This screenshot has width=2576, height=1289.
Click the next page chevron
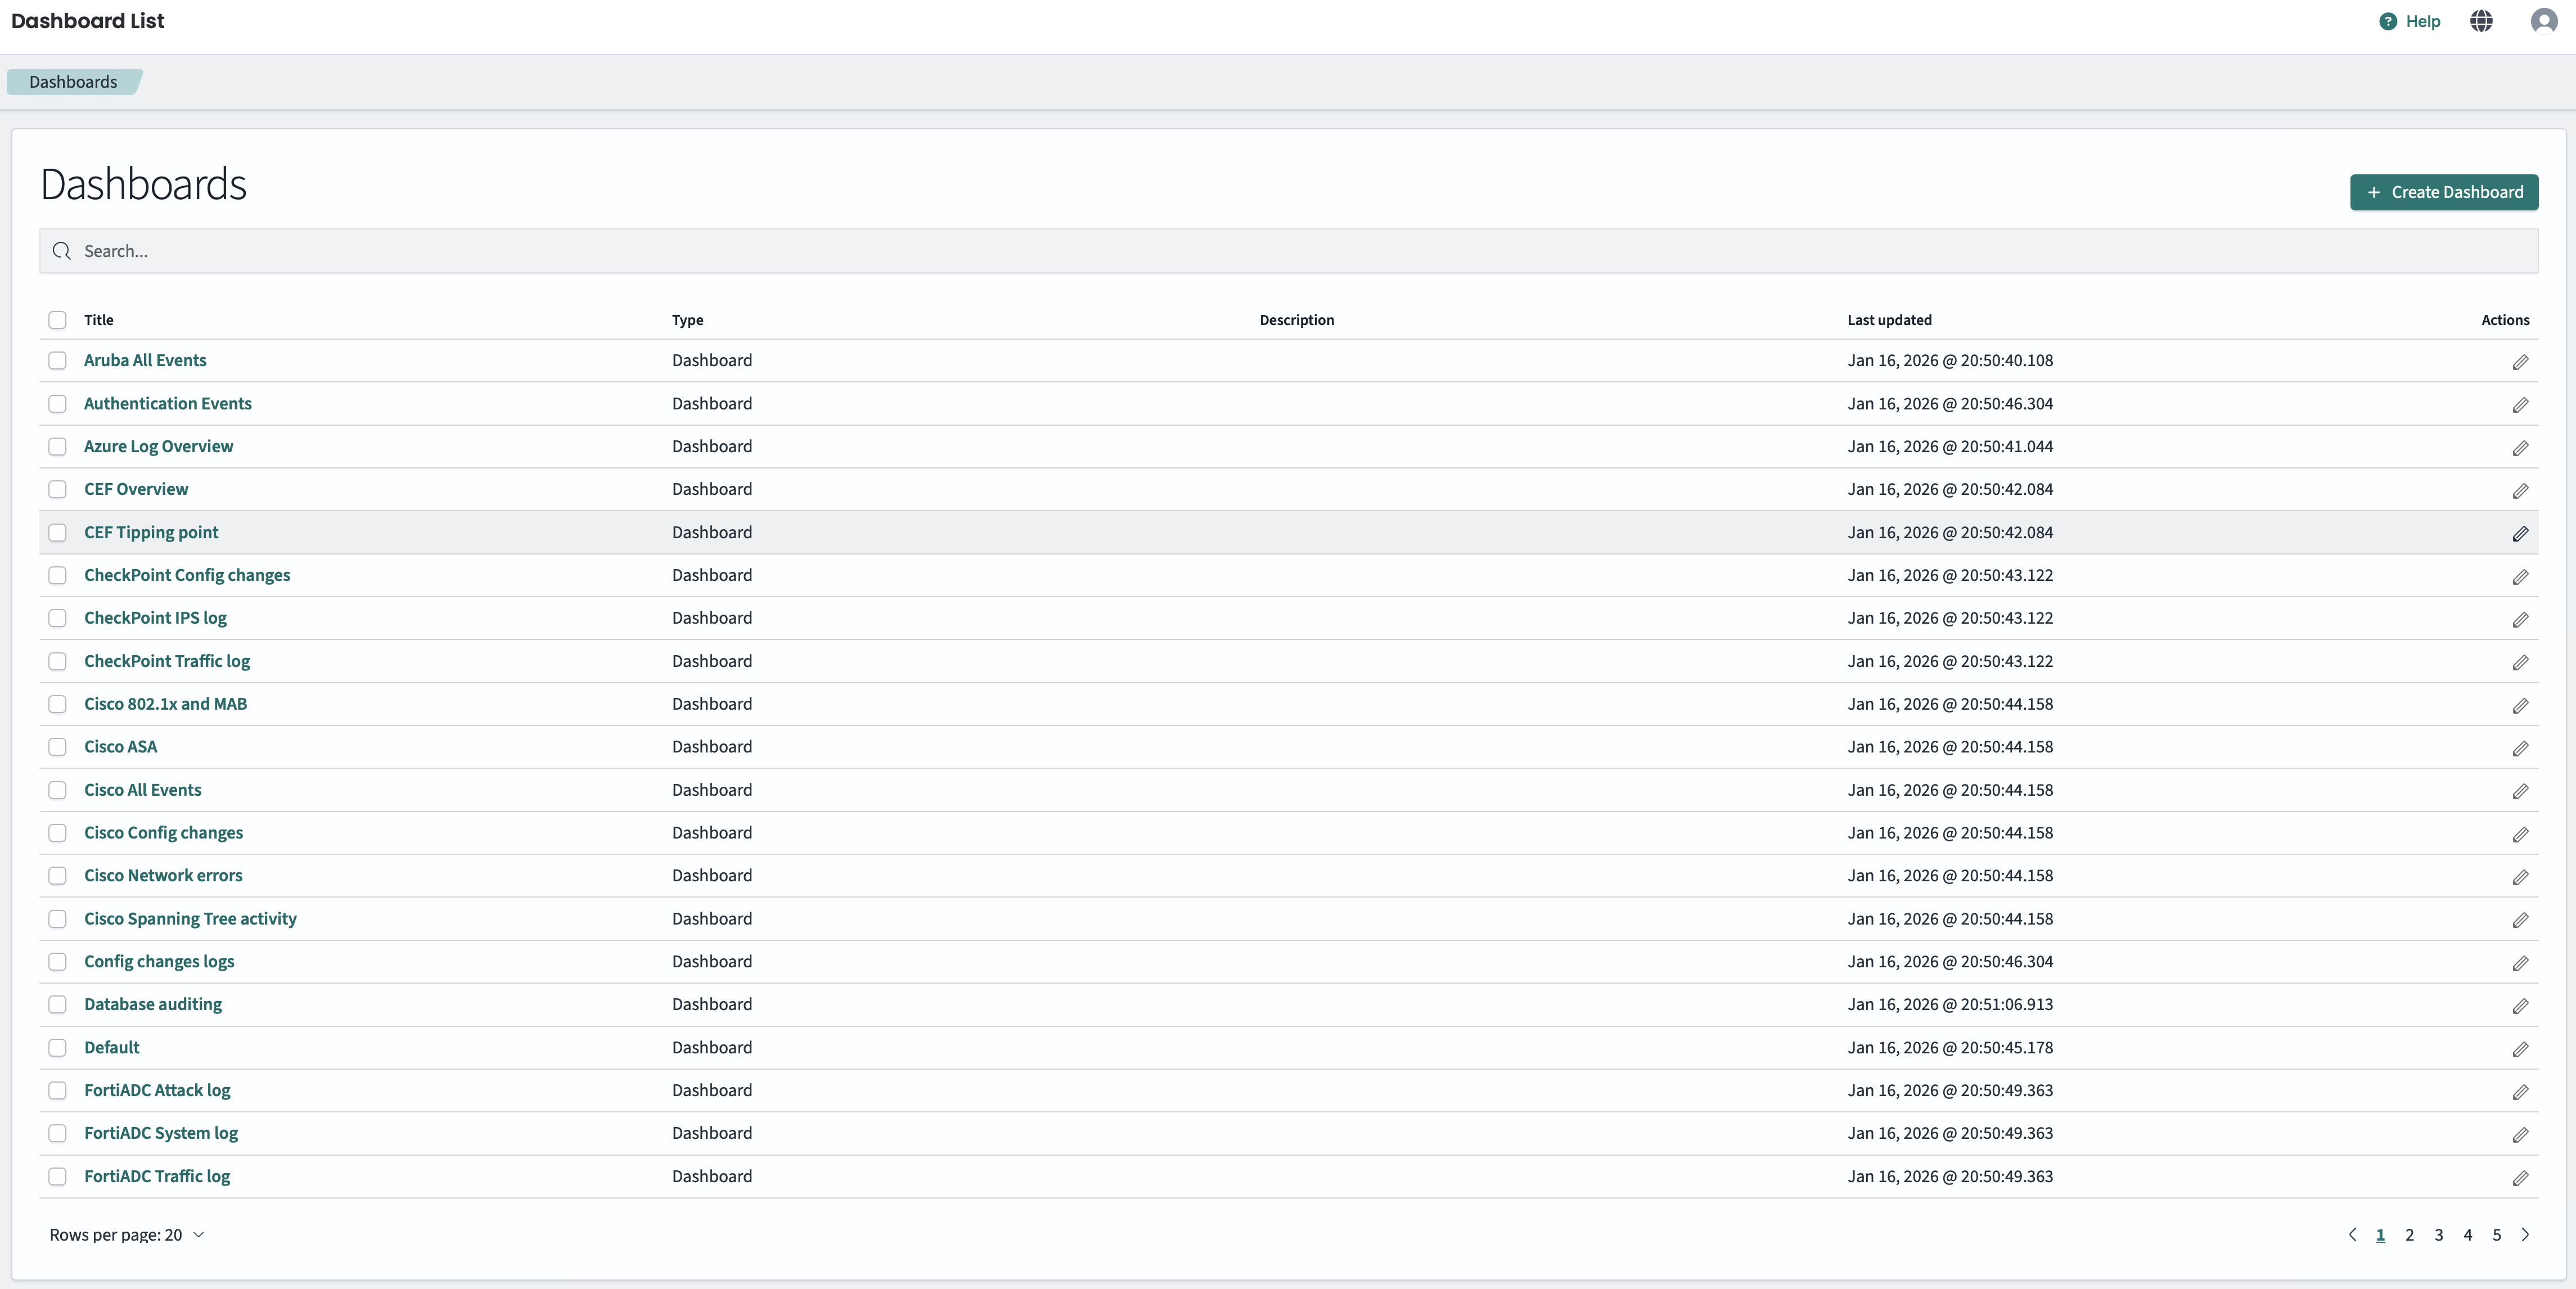(2524, 1235)
